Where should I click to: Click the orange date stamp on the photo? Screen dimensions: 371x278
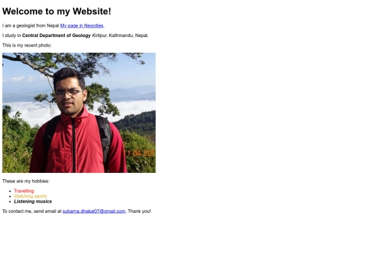click(x=139, y=154)
